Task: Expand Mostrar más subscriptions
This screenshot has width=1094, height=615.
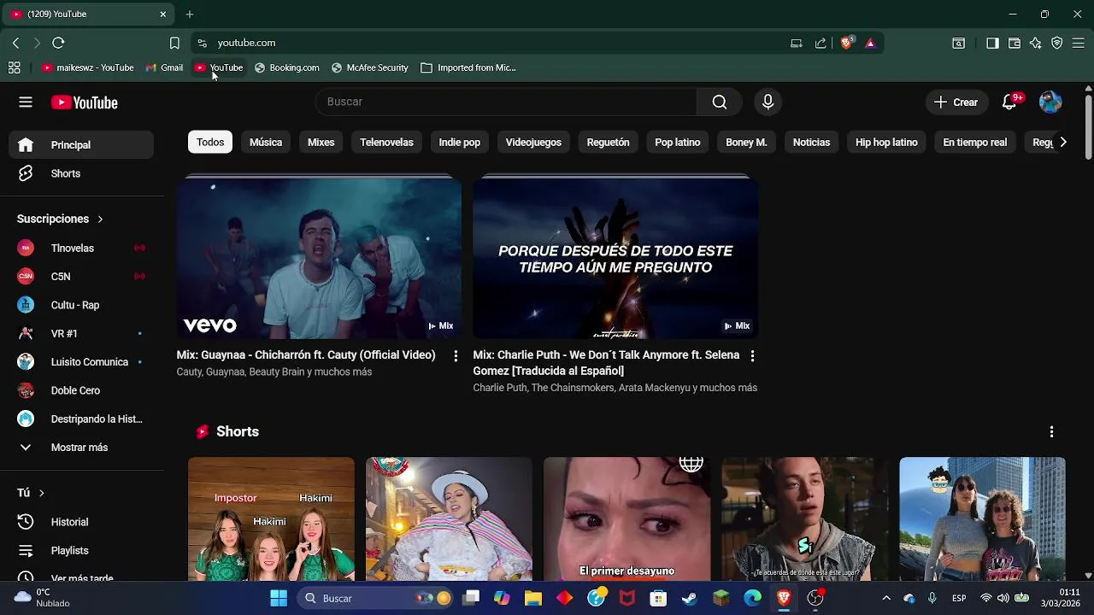Action: tap(81, 448)
